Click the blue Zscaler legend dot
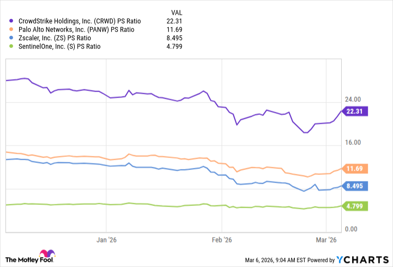The height and width of the screenshot is (267, 393). pos(11,38)
